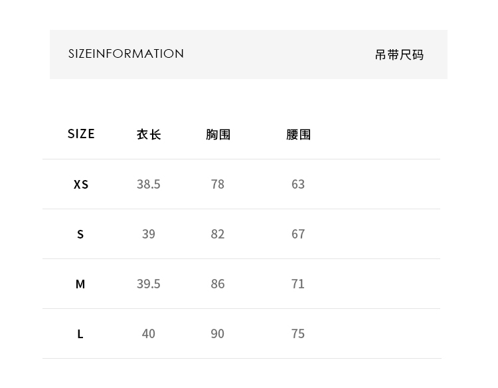Click the 82 bust value for S
498x388 pixels.
218,234
